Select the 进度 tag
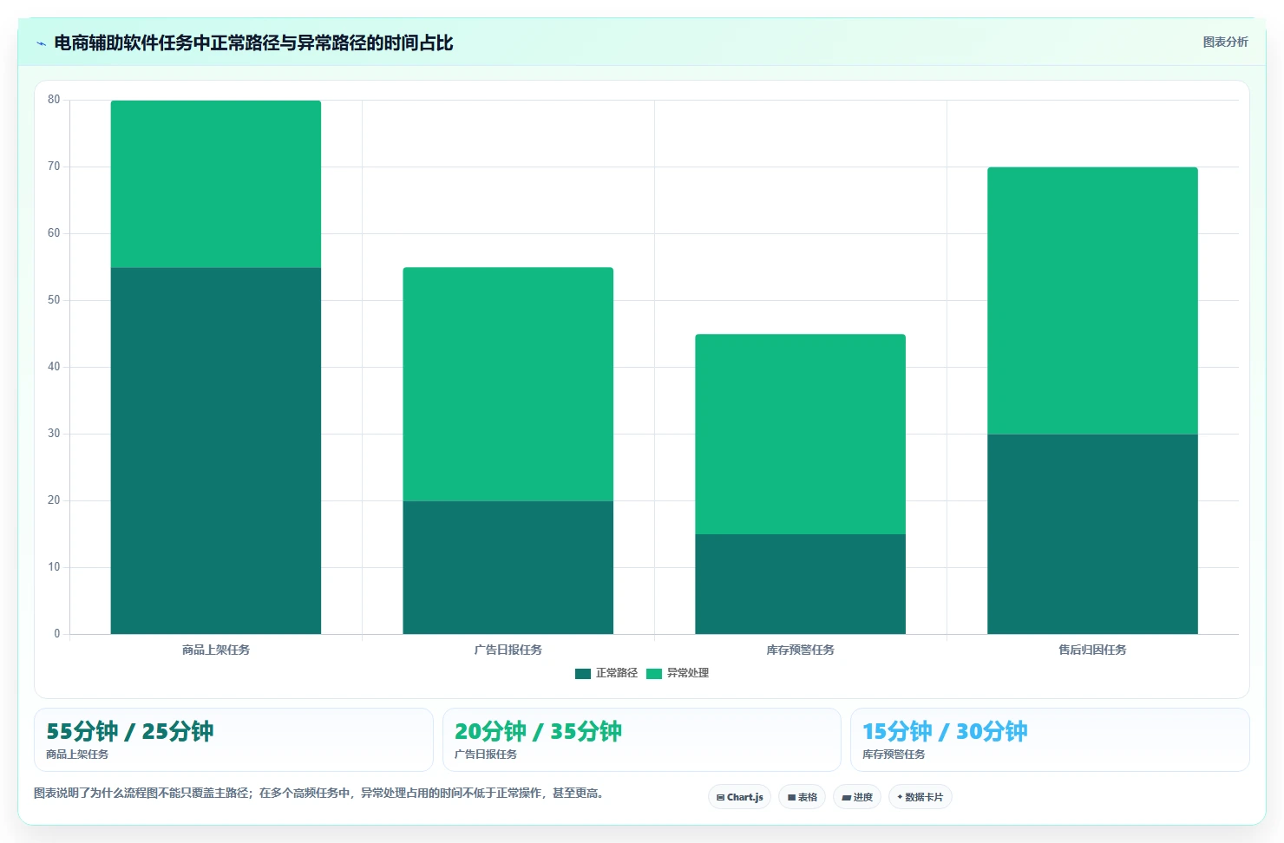This screenshot has width=1284, height=843. [x=857, y=797]
